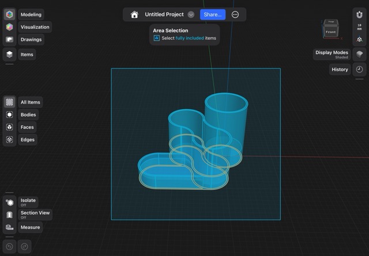This screenshot has height=256, width=369.
Task: Click the Section View Off label
Action: pyautogui.click(x=35, y=215)
